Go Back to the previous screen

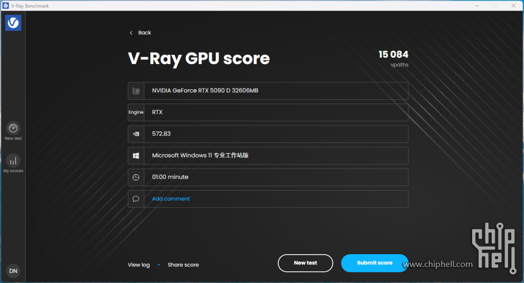(x=144, y=33)
